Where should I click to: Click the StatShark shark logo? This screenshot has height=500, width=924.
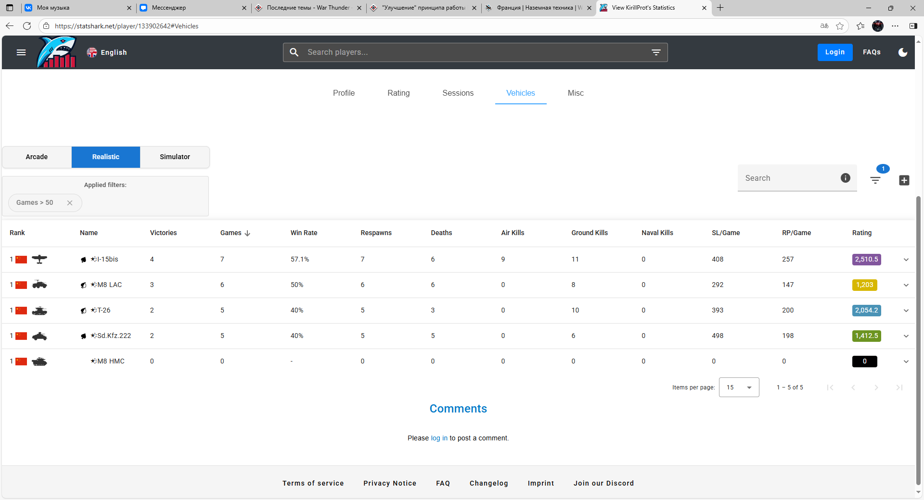pyautogui.click(x=57, y=52)
